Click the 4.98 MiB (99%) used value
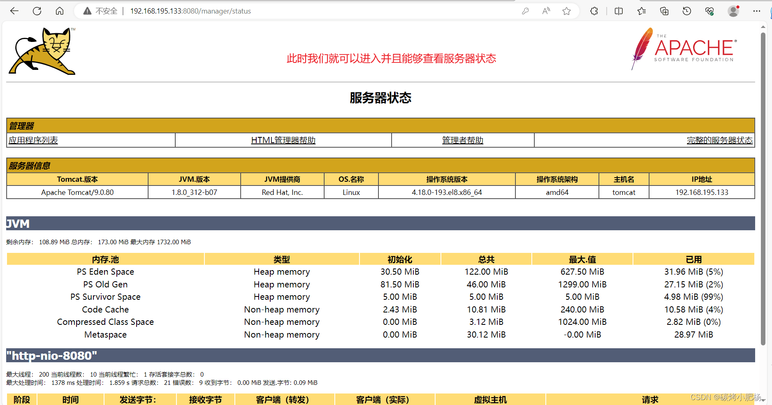This screenshot has height=405, width=772. [x=694, y=297]
